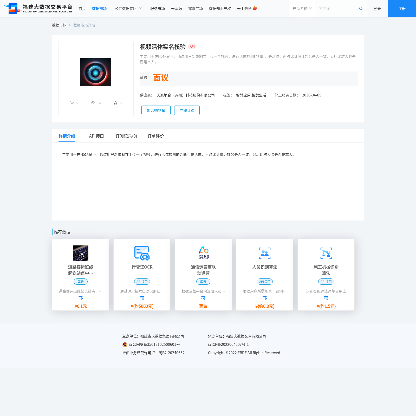Click supplier name 天聚地合（苏州）科技股份有限公司
This screenshot has width=416, height=416.
click(x=186, y=95)
